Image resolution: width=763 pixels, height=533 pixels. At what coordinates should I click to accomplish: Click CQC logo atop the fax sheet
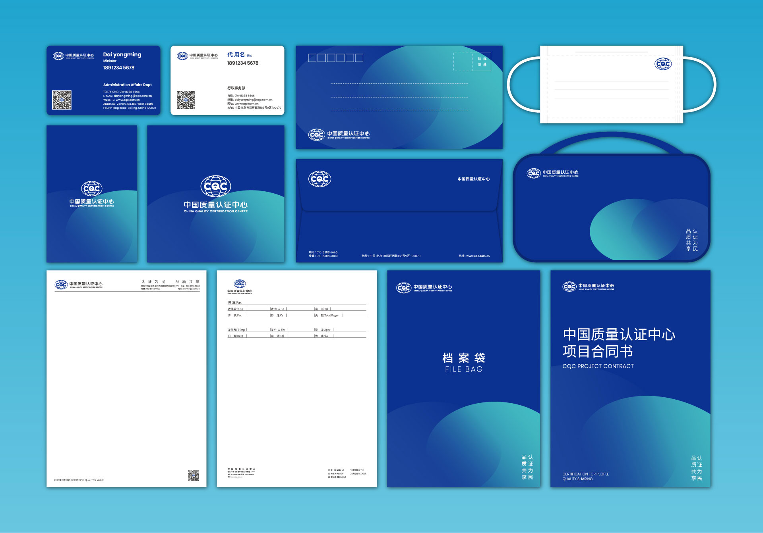pos(240,284)
